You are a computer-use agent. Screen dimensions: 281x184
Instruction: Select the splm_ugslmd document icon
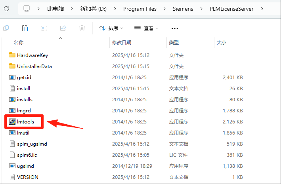pos(12,144)
